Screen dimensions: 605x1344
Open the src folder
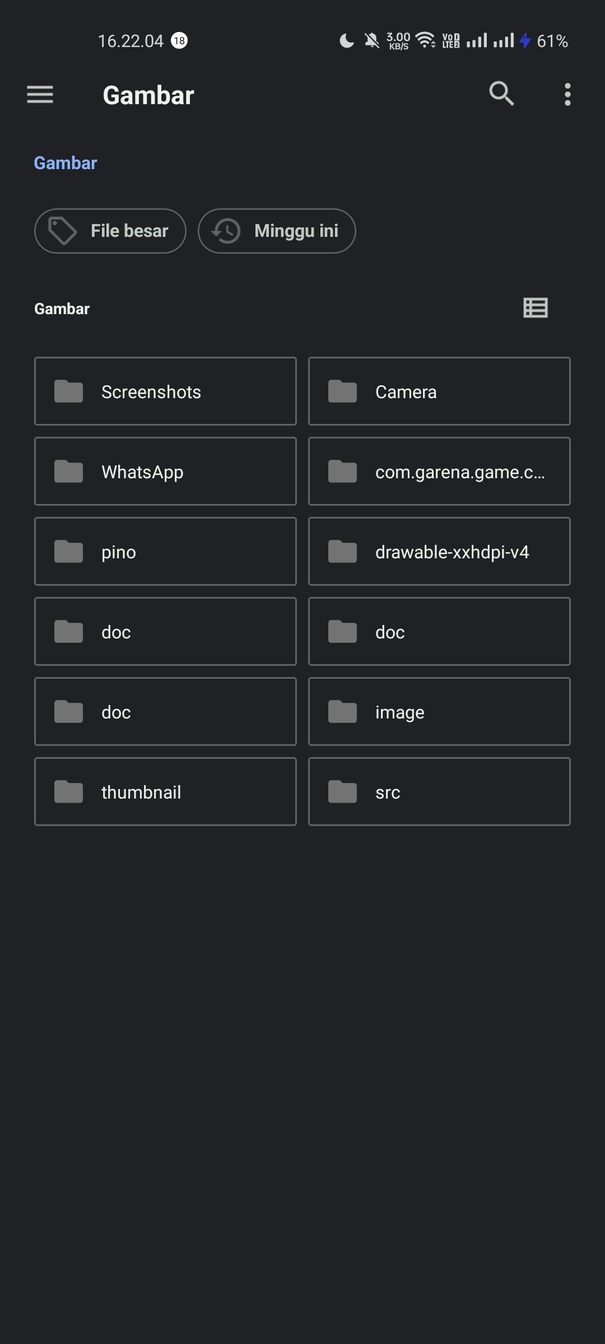pos(439,792)
